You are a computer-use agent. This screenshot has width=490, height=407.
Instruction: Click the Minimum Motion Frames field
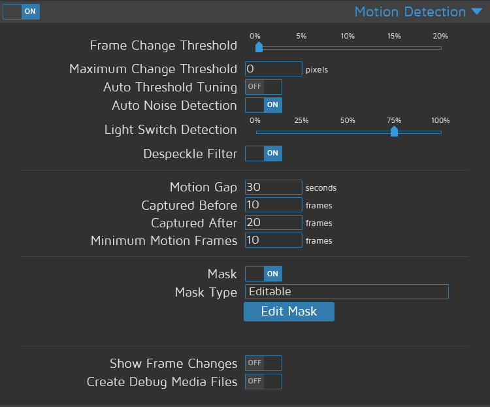tap(274, 240)
